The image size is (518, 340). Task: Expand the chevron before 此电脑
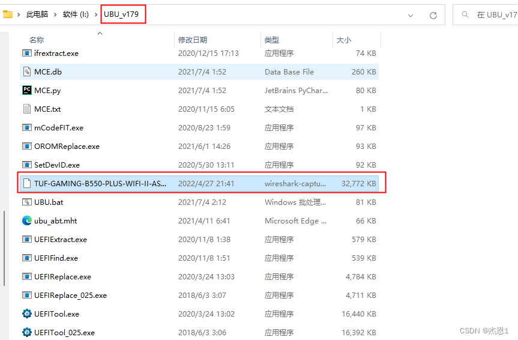click(x=19, y=14)
